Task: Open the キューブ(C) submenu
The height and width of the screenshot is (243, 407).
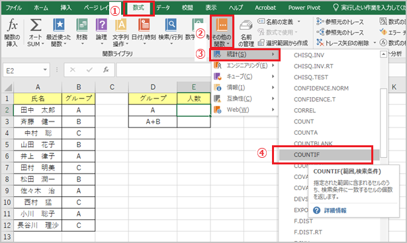Action: pyautogui.click(x=244, y=77)
